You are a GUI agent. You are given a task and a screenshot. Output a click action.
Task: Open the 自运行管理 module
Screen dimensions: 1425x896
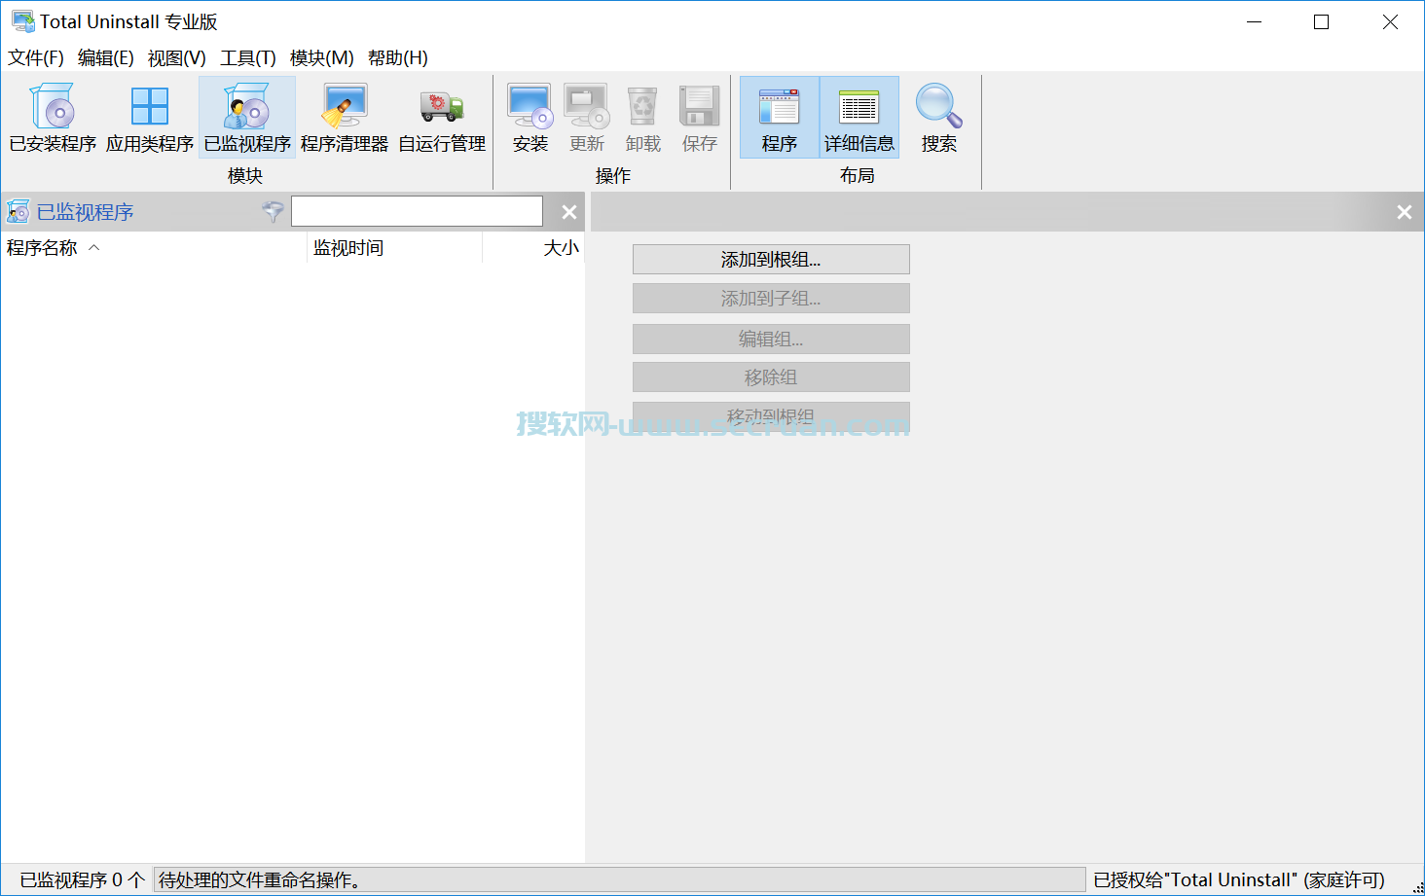click(x=442, y=118)
